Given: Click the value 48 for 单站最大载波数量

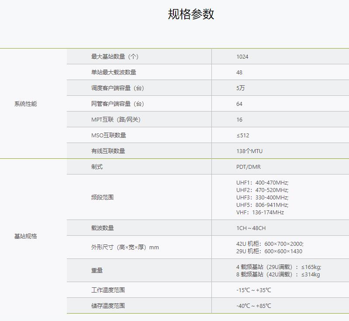Looking at the screenshot, I should pos(239,73).
